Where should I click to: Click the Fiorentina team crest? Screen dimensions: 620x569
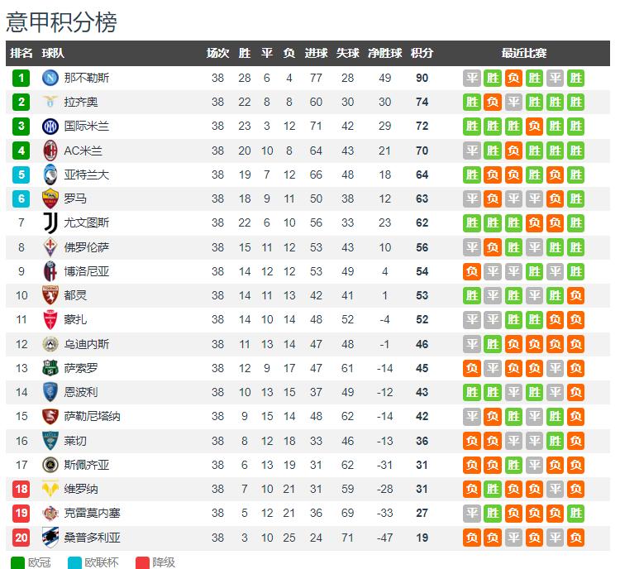pos(50,247)
